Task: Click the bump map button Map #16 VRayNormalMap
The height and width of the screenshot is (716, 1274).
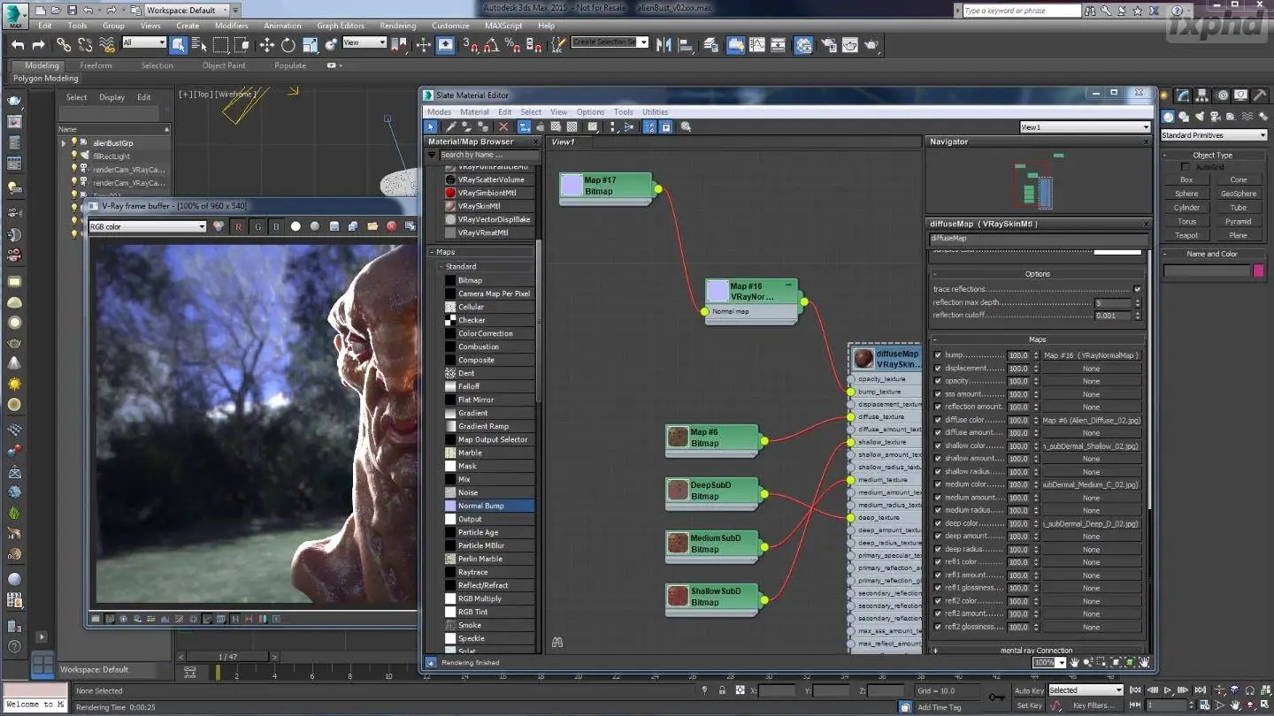Action: [x=1091, y=355]
